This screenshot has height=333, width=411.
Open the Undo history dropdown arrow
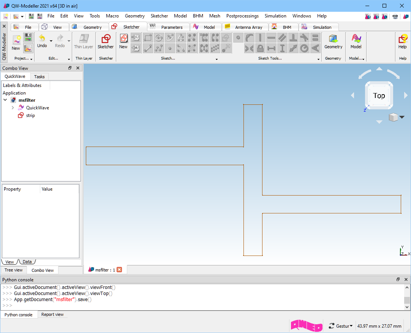tap(51, 41)
